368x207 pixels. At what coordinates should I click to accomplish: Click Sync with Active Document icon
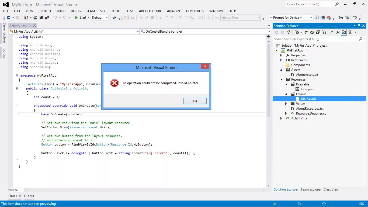click(306, 32)
